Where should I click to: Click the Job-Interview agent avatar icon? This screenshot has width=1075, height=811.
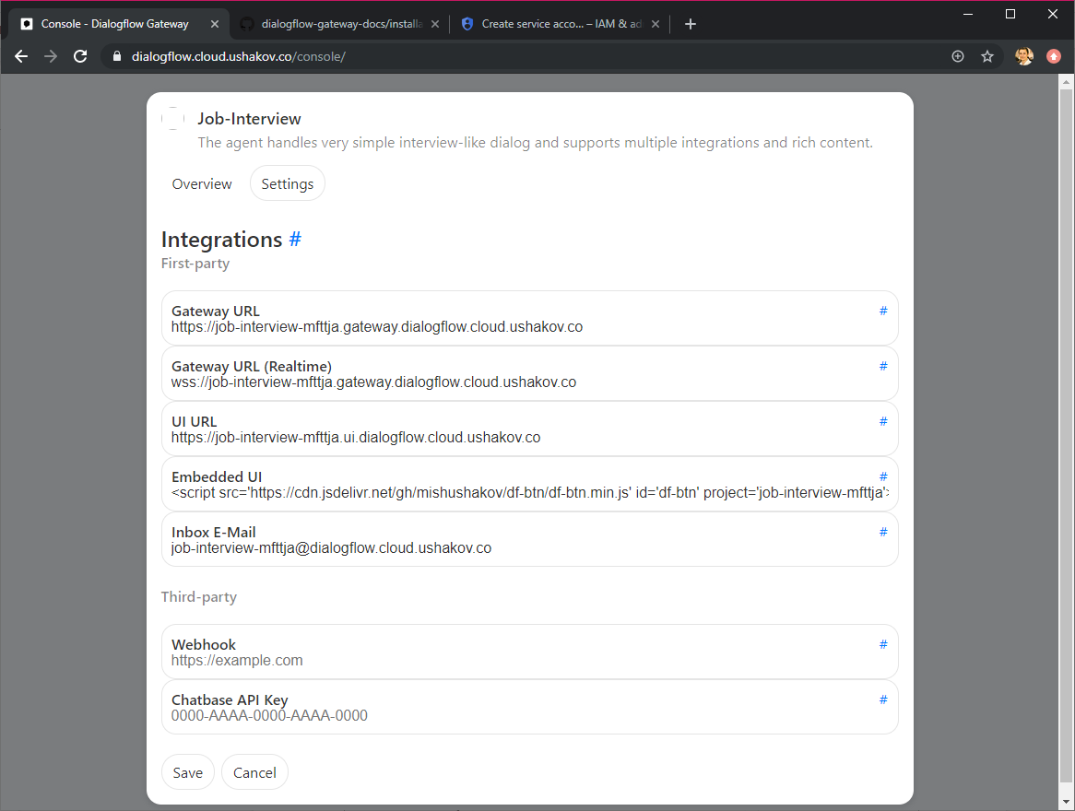click(x=172, y=119)
